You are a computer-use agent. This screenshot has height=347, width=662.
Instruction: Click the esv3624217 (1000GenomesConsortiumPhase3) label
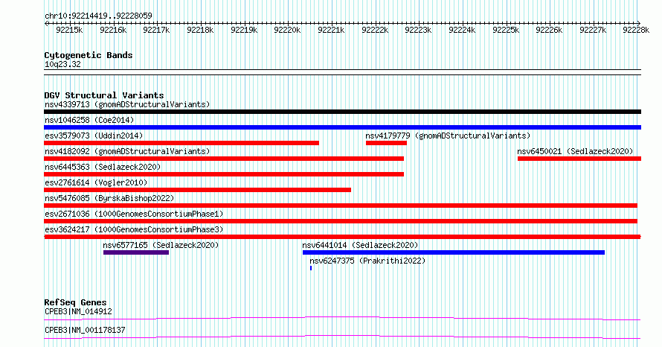[134, 229]
